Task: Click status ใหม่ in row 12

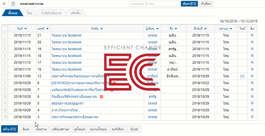Action: point(226,110)
